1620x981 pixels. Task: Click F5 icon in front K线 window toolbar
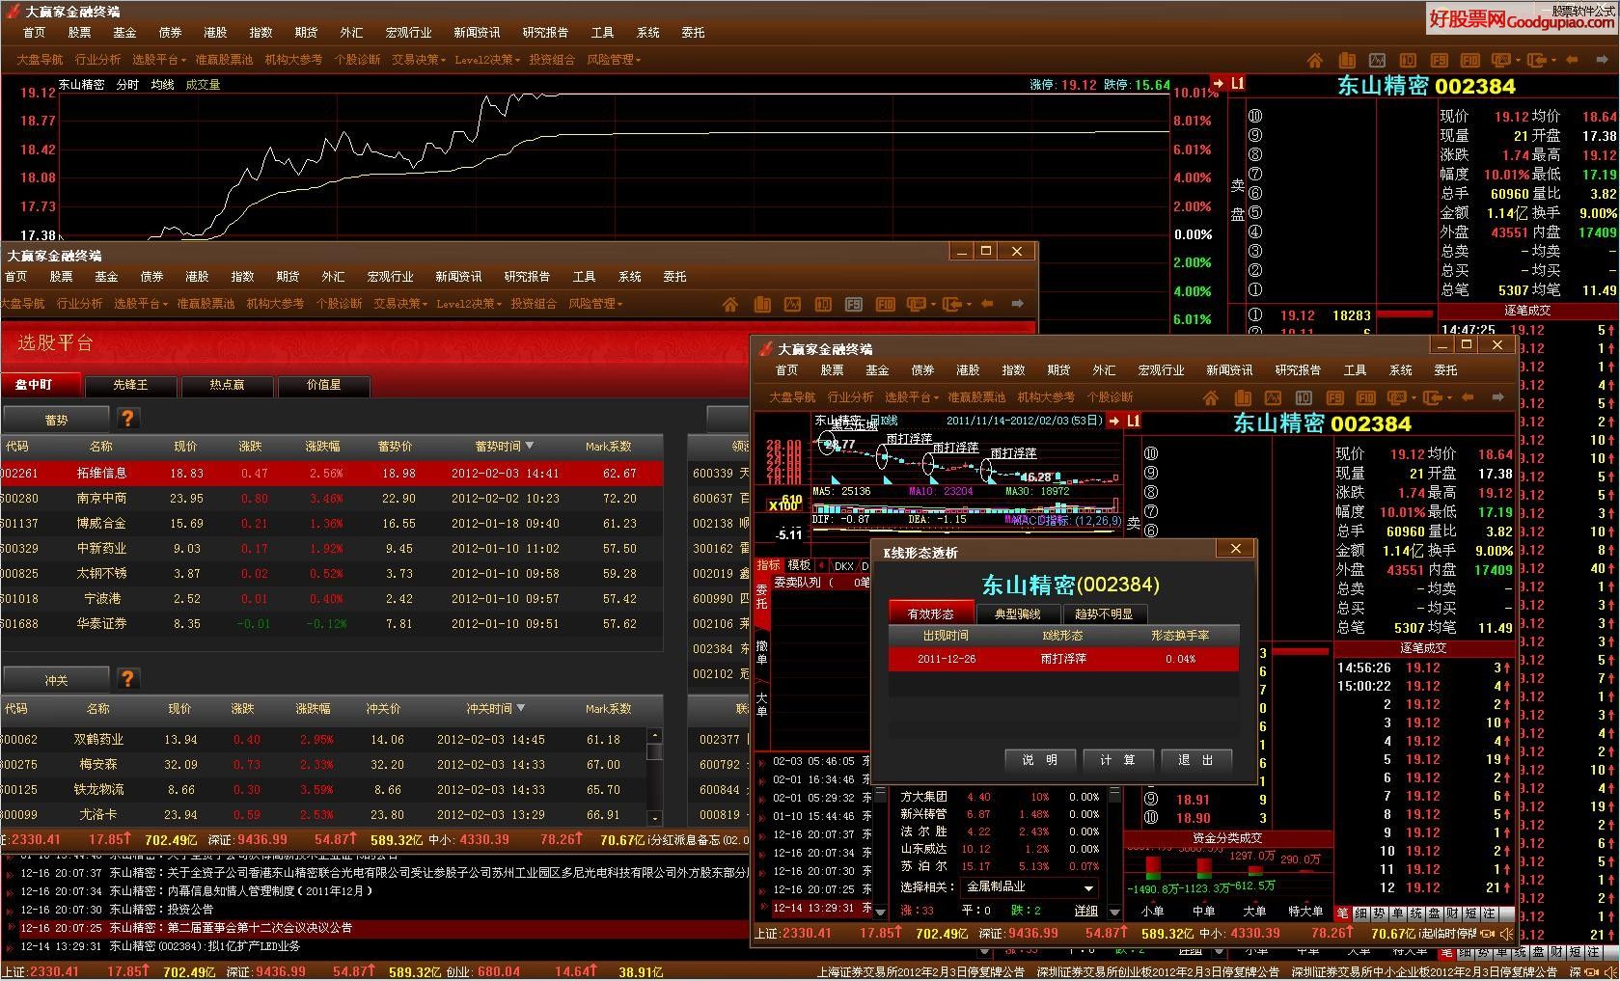click(1334, 397)
